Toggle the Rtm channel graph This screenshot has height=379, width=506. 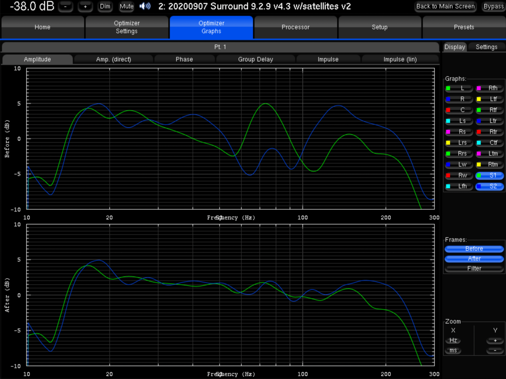point(490,164)
